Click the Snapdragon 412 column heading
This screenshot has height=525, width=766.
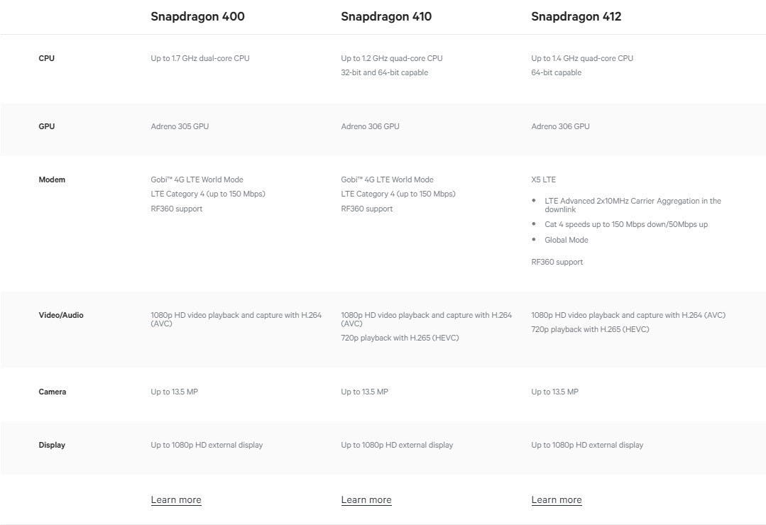pos(576,16)
